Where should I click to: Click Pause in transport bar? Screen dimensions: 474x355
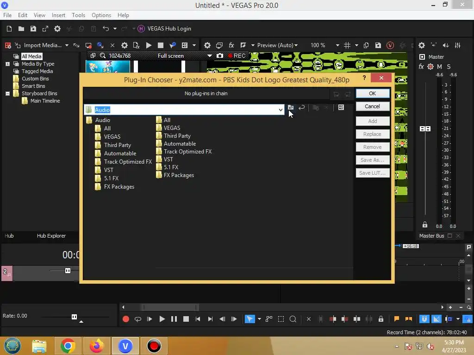point(174,319)
